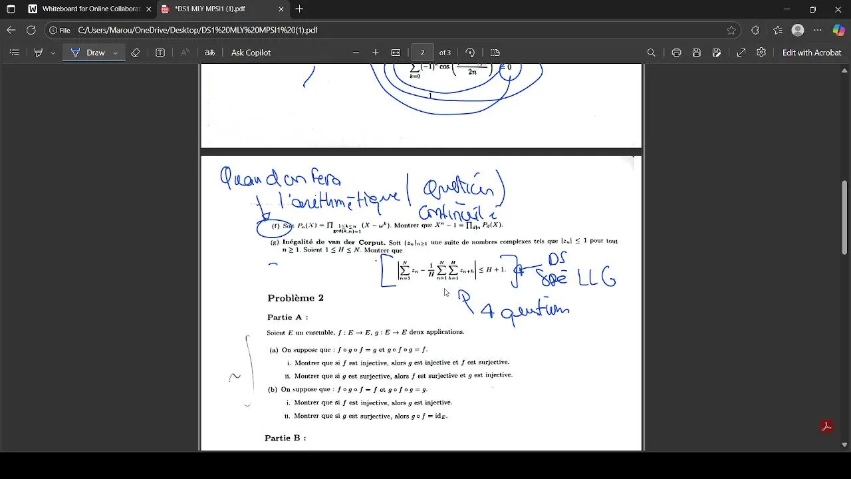Rotate the PDF page

[x=470, y=53]
